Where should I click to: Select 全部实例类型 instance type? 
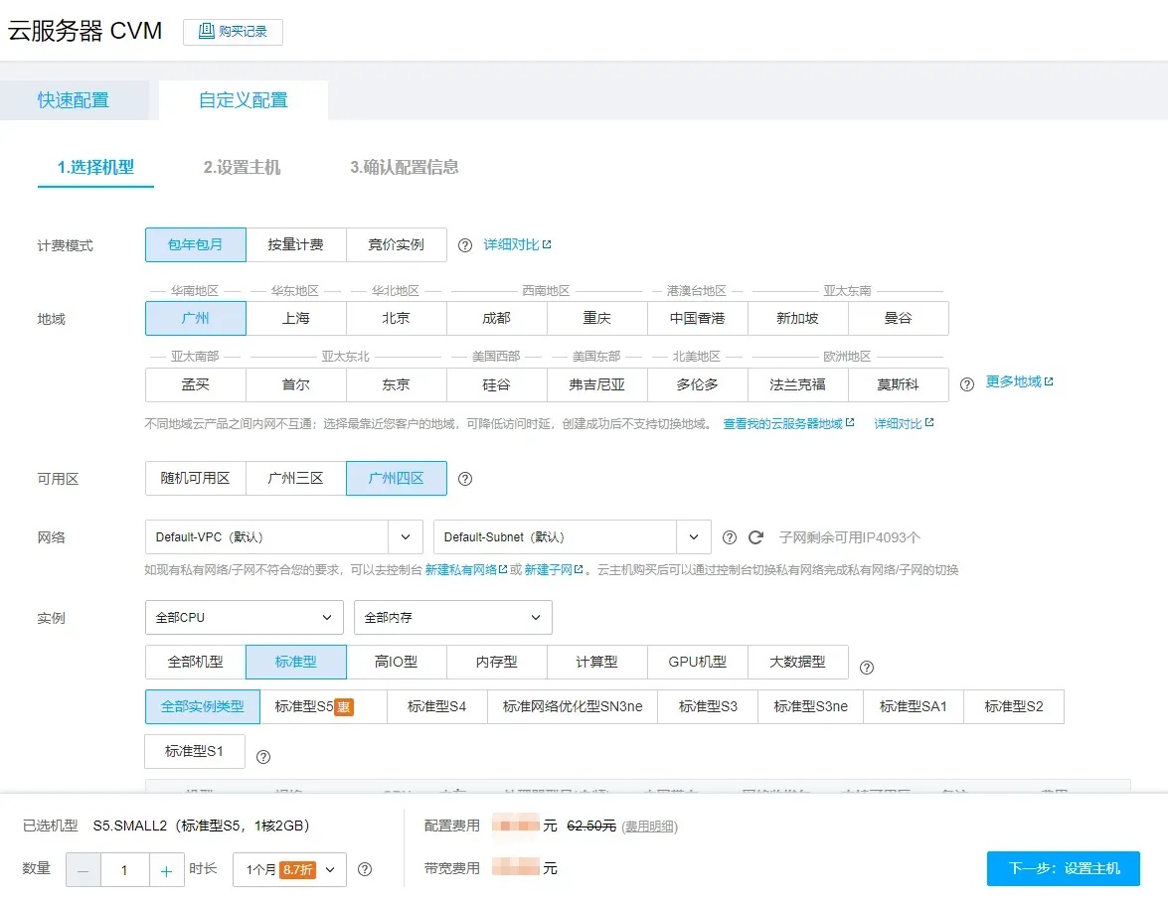pyautogui.click(x=203, y=707)
